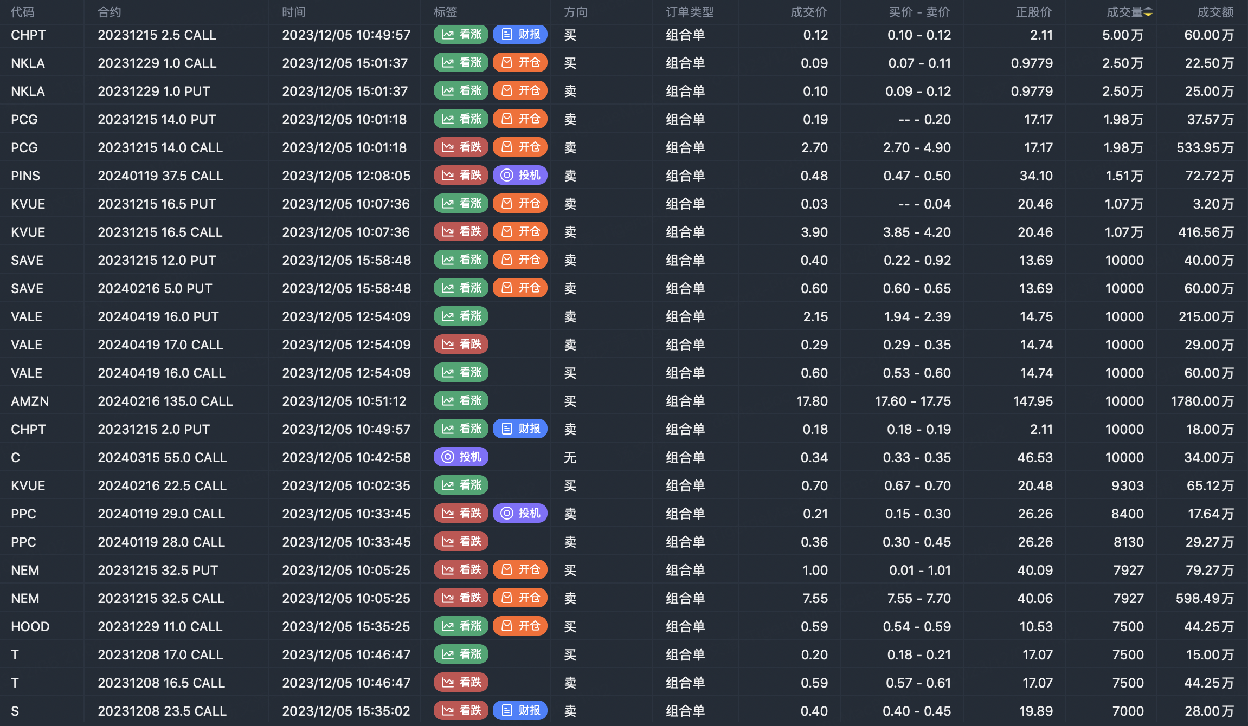Click the 标签 column header
This screenshot has height=726, width=1248.
pyautogui.click(x=445, y=12)
